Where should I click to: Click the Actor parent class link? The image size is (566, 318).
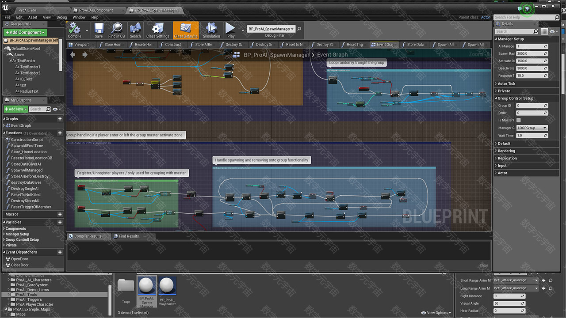click(x=486, y=17)
